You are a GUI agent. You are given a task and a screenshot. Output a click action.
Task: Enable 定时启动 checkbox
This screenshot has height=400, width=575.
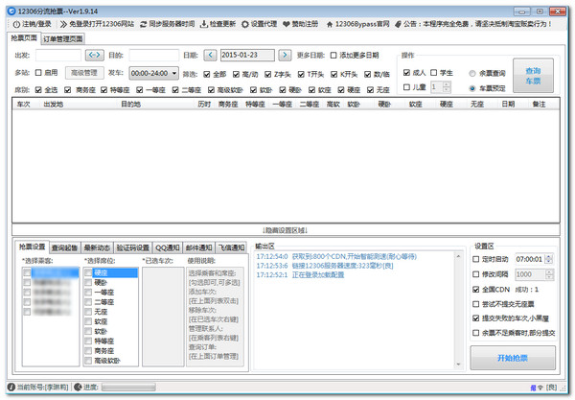[x=476, y=259]
